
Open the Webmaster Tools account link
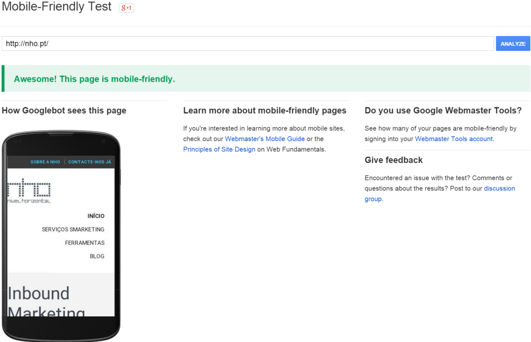coord(454,139)
